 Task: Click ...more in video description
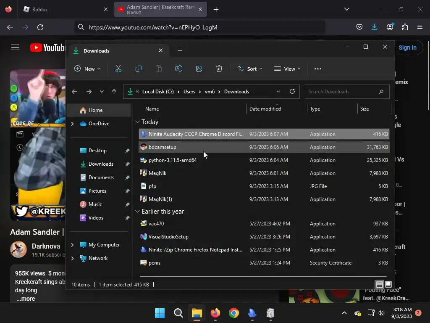[x=26, y=299]
